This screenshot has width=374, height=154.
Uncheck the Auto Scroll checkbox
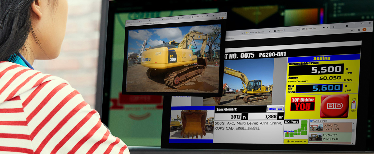[x=311, y=121]
